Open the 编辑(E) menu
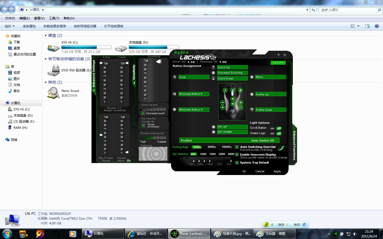This screenshot has width=383, height=239. [x=24, y=18]
